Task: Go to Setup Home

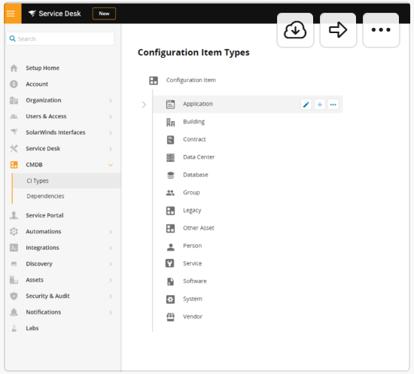Action: [x=42, y=68]
